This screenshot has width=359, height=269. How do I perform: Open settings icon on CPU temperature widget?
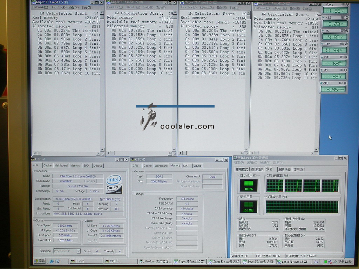342,57
